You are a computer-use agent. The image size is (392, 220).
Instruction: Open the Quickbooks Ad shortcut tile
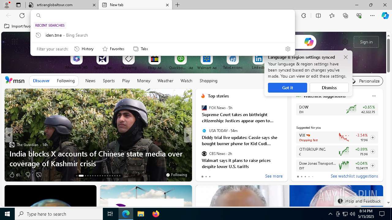[x=181, y=62]
